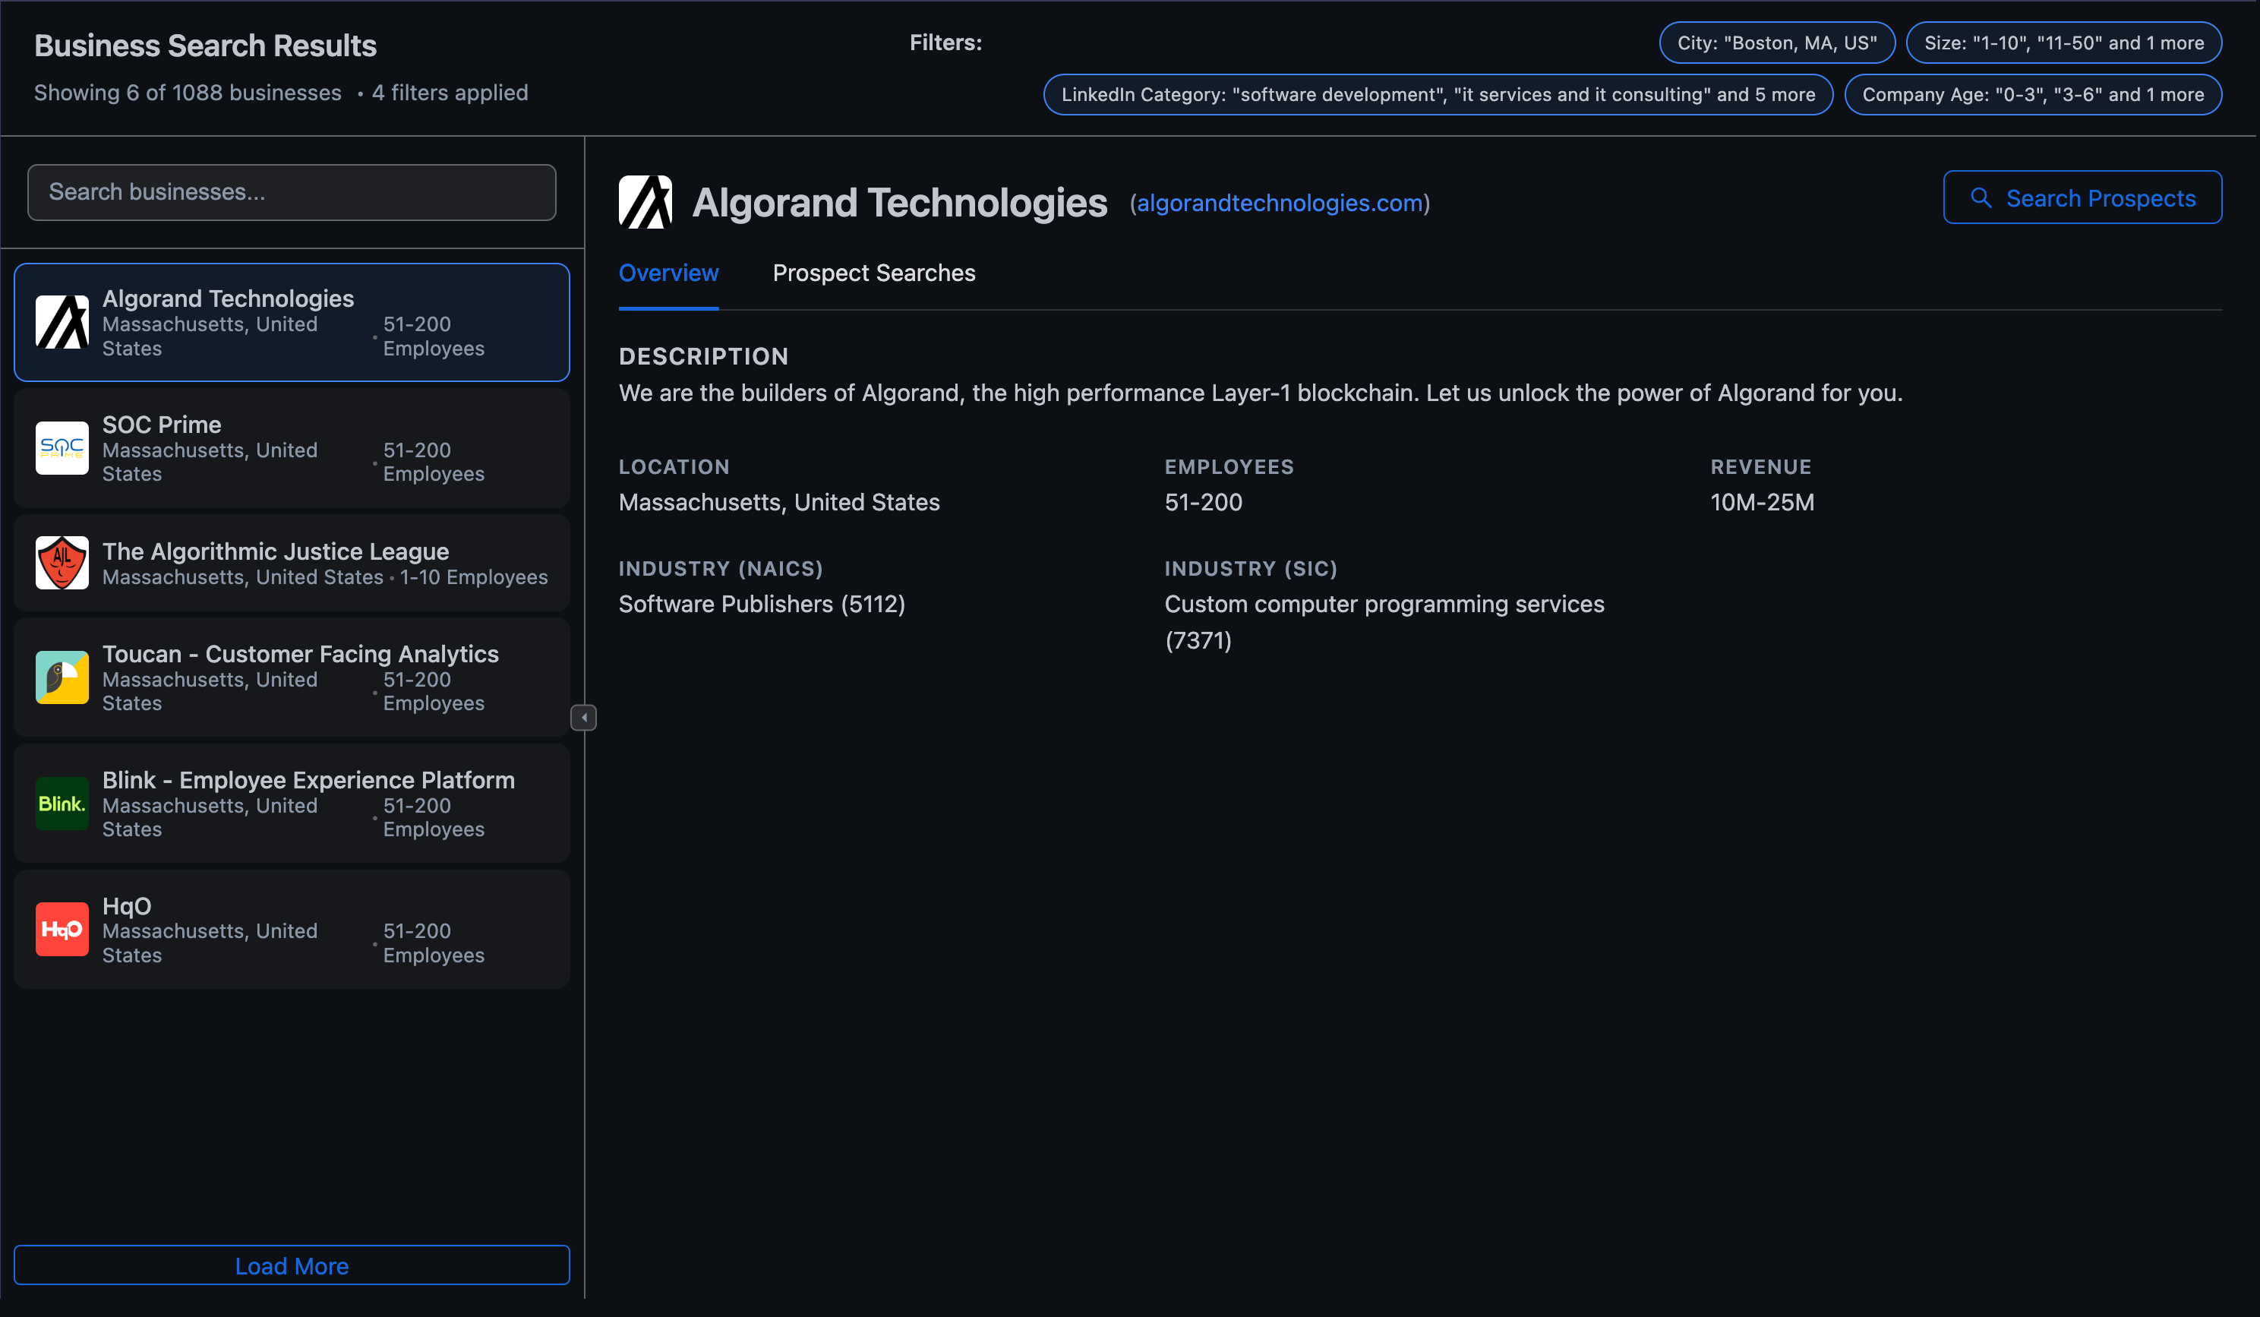Click the green Blink logo icon
The image size is (2260, 1317).
tap(62, 804)
